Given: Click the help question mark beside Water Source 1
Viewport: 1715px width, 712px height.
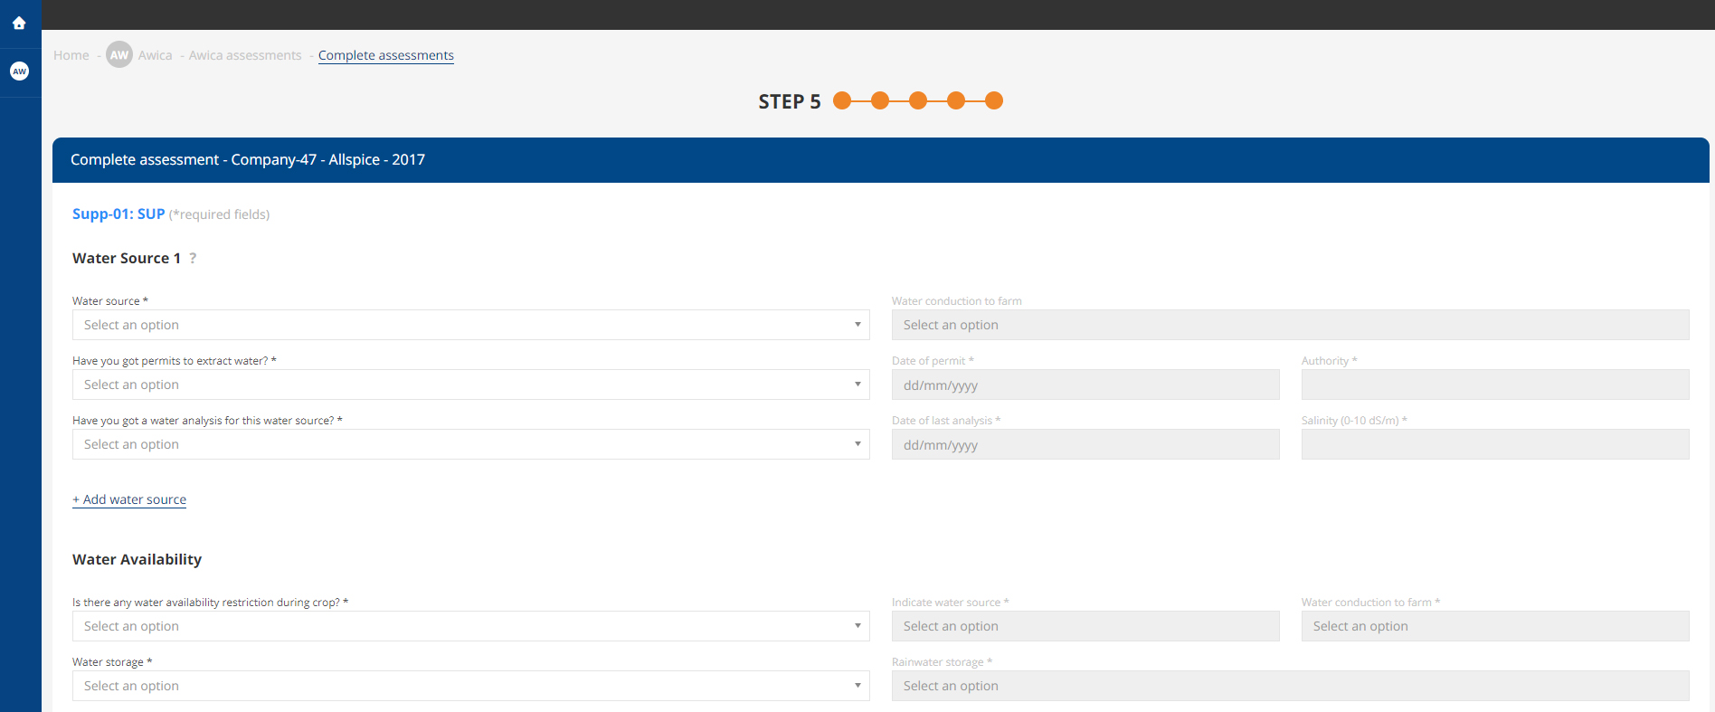Looking at the screenshot, I should coord(193,259).
